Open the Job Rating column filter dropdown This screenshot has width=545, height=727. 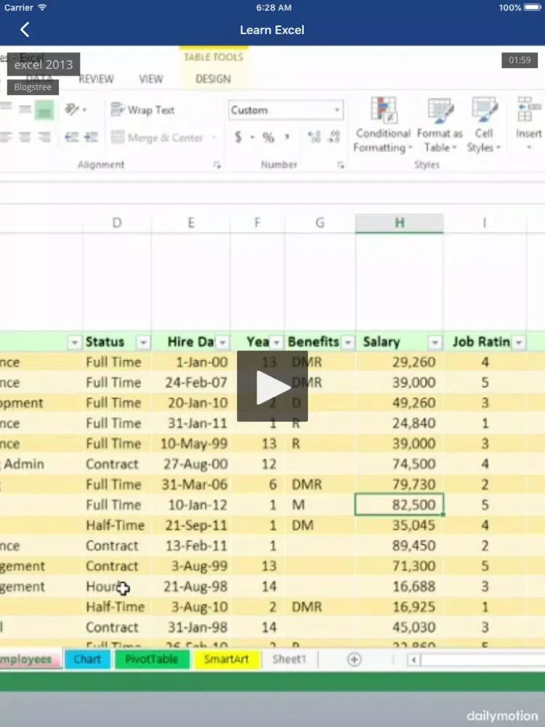(519, 342)
